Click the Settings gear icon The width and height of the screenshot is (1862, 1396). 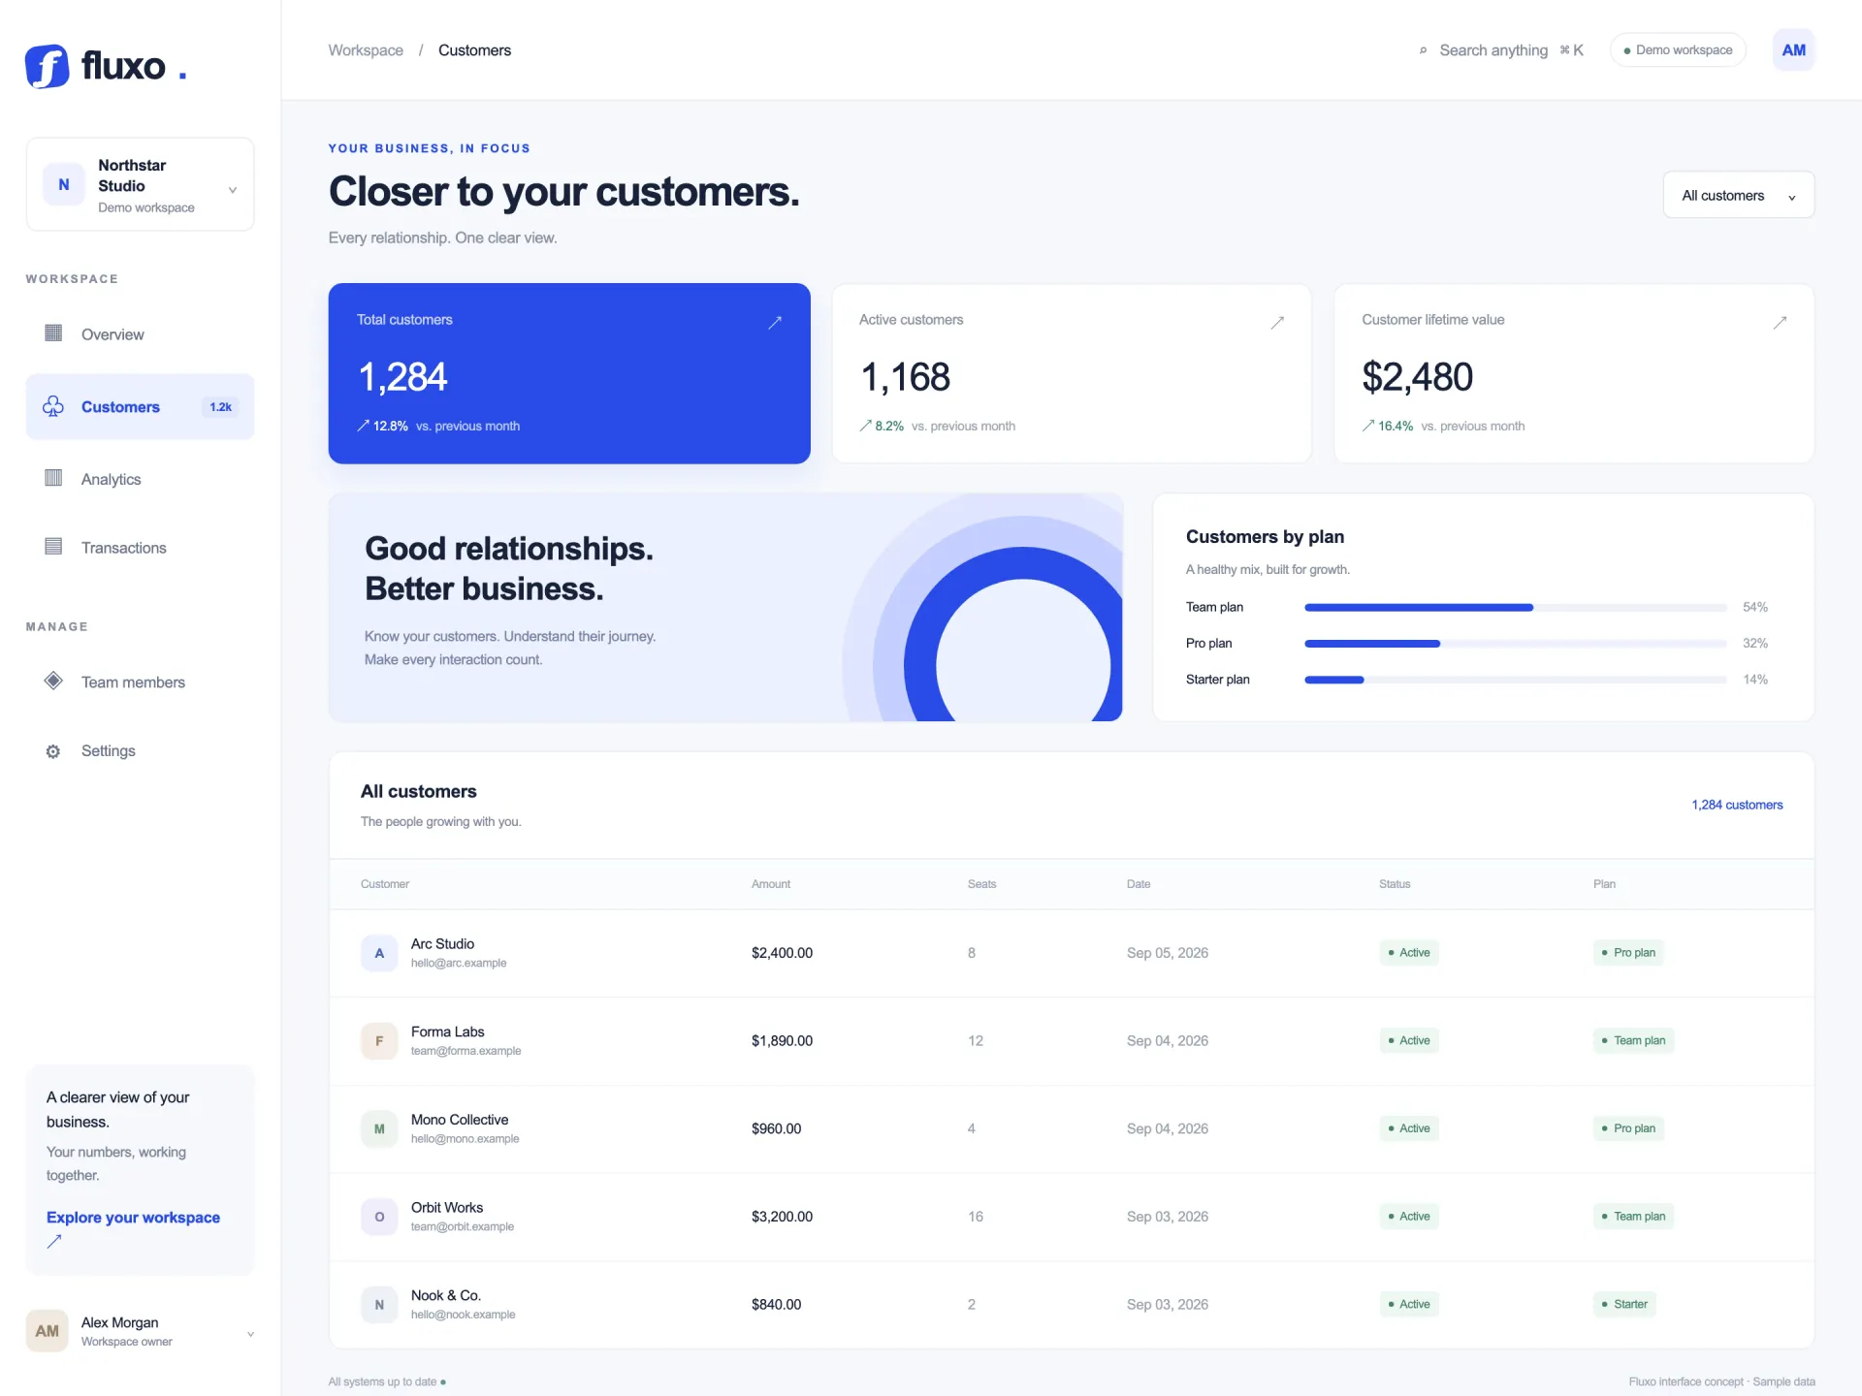pyautogui.click(x=53, y=751)
